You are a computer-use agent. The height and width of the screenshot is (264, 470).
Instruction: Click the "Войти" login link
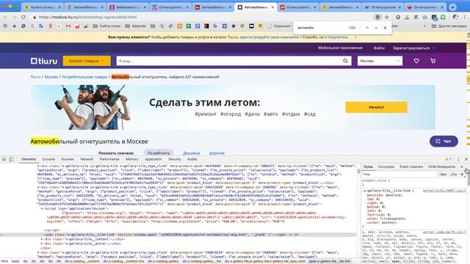(x=379, y=48)
